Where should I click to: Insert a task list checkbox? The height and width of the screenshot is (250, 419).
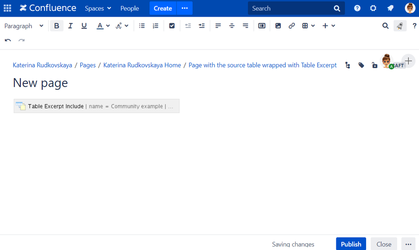click(x=172, y=26)
